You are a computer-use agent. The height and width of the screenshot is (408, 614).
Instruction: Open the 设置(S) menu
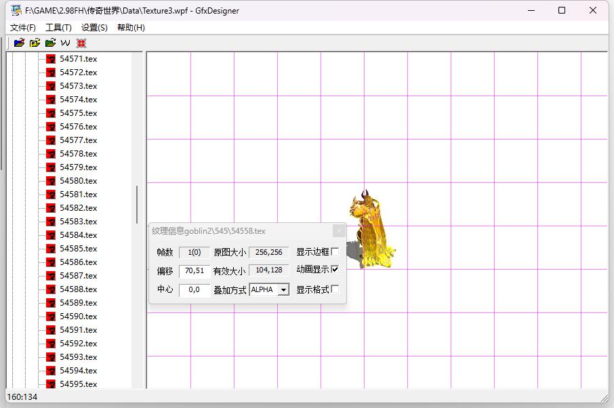tap(94, 28)
